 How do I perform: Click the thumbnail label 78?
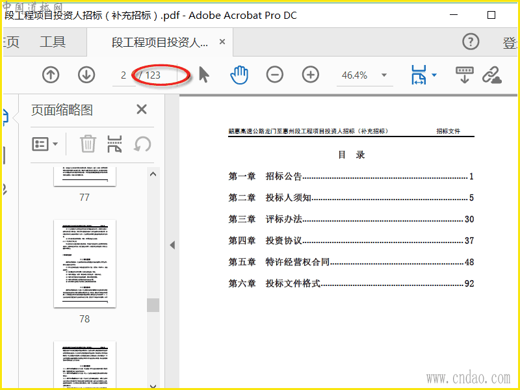tap(84, 319)
